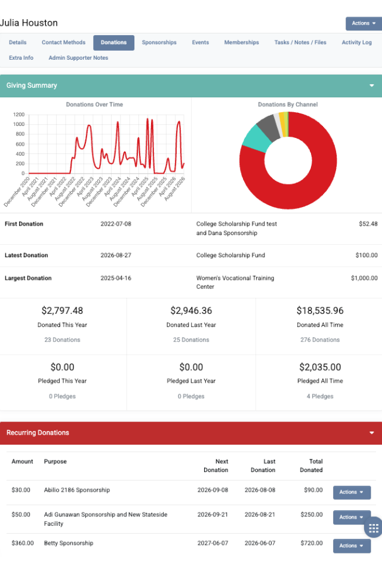The height and width of the screenshot is (573, 382).
Task: Click the Recurring Donations header title
Action: pos(38,433)
